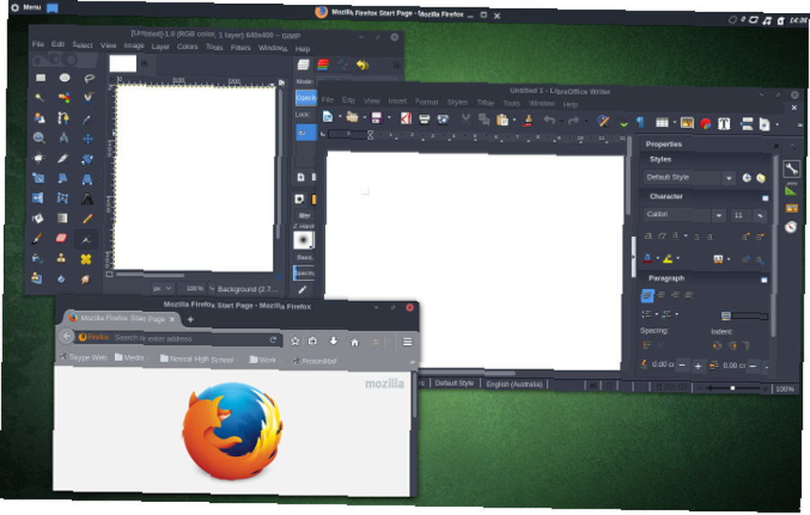Click the Clone Formatting brush in Writer
This screenshot has height=515, width=810.
click(x=527, y=121)
